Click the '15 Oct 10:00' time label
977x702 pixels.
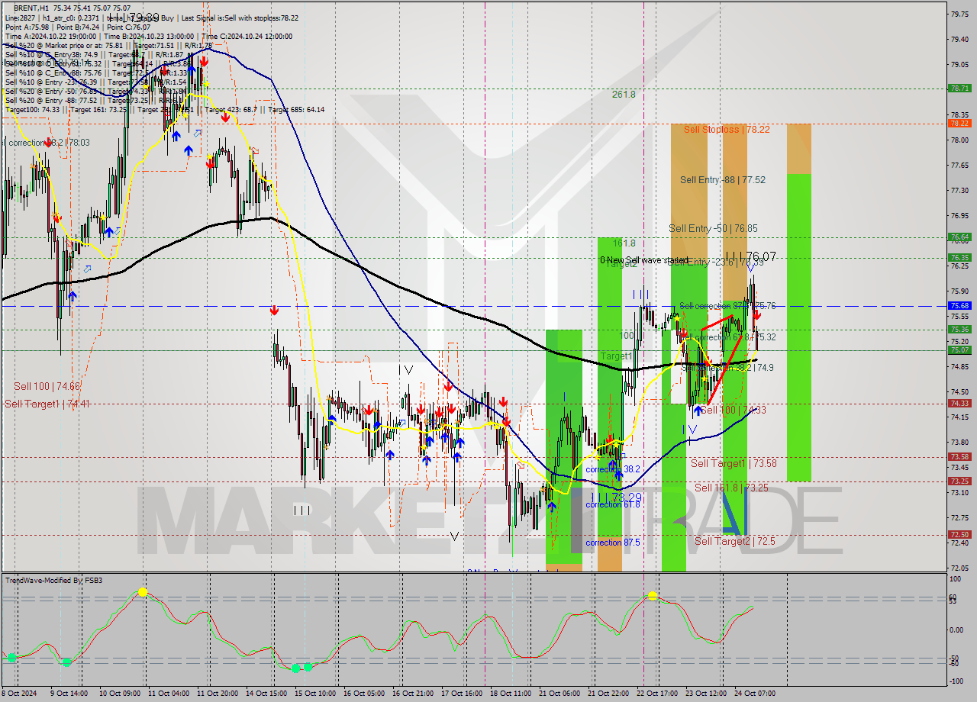315,694
